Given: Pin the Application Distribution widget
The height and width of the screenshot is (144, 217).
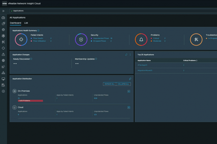Looking at the screenshot, I should 130,79.
